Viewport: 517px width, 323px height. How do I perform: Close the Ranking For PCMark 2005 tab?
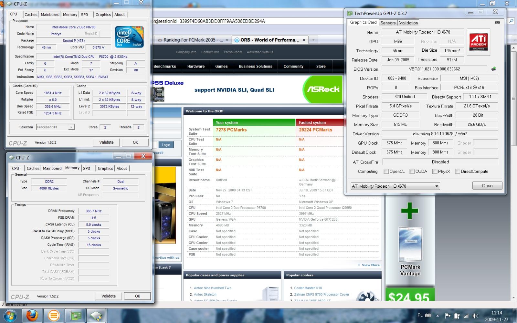pyautogui.click(x=227, y=40)
